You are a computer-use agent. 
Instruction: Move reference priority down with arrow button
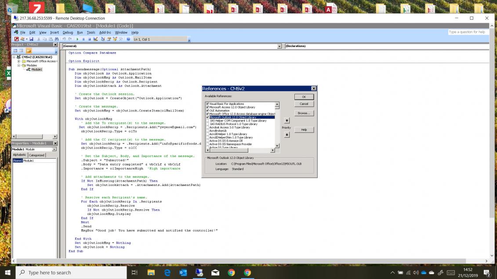point(287,135)
